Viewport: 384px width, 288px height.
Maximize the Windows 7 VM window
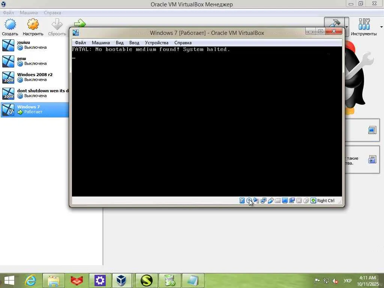[x=320, y=31]
